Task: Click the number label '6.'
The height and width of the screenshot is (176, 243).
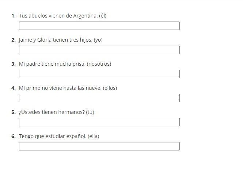Action: point(14,136)
